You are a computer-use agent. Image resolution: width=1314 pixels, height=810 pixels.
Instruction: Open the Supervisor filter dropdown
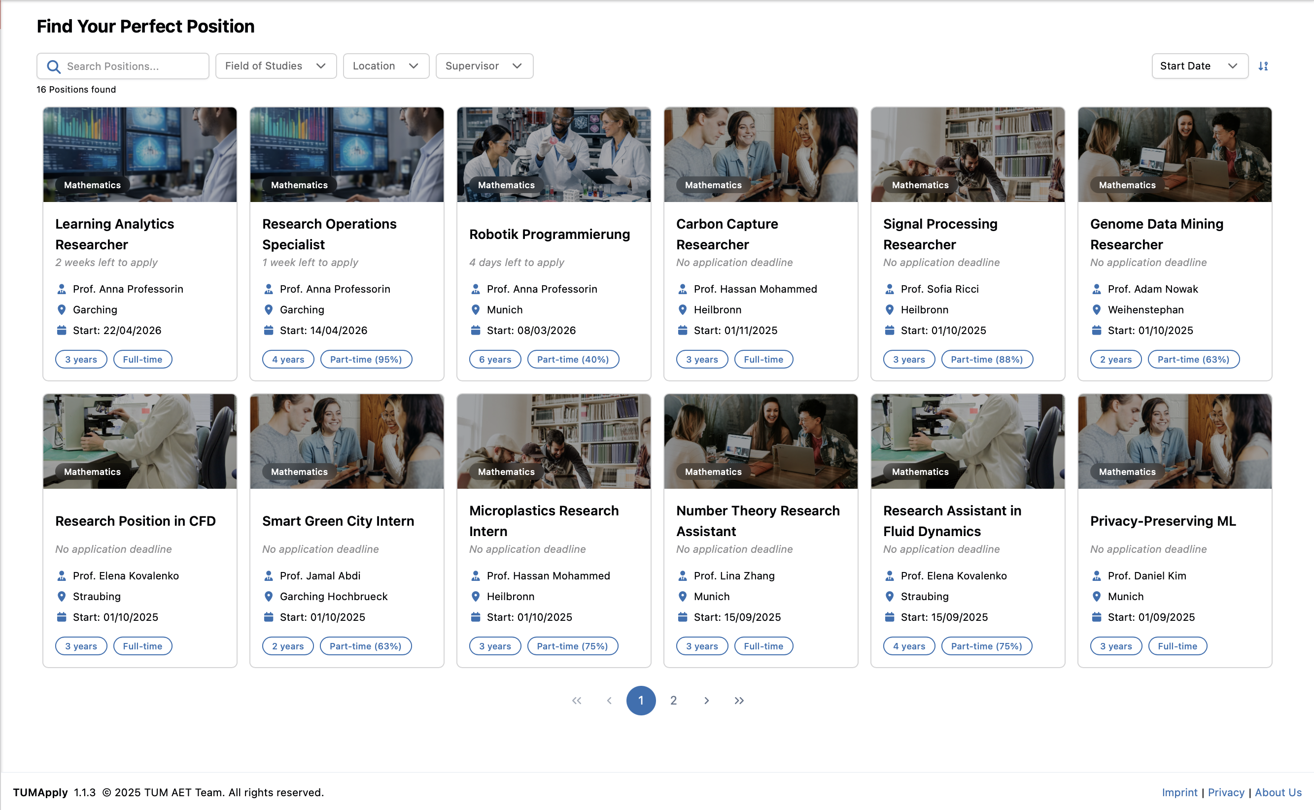484,66
